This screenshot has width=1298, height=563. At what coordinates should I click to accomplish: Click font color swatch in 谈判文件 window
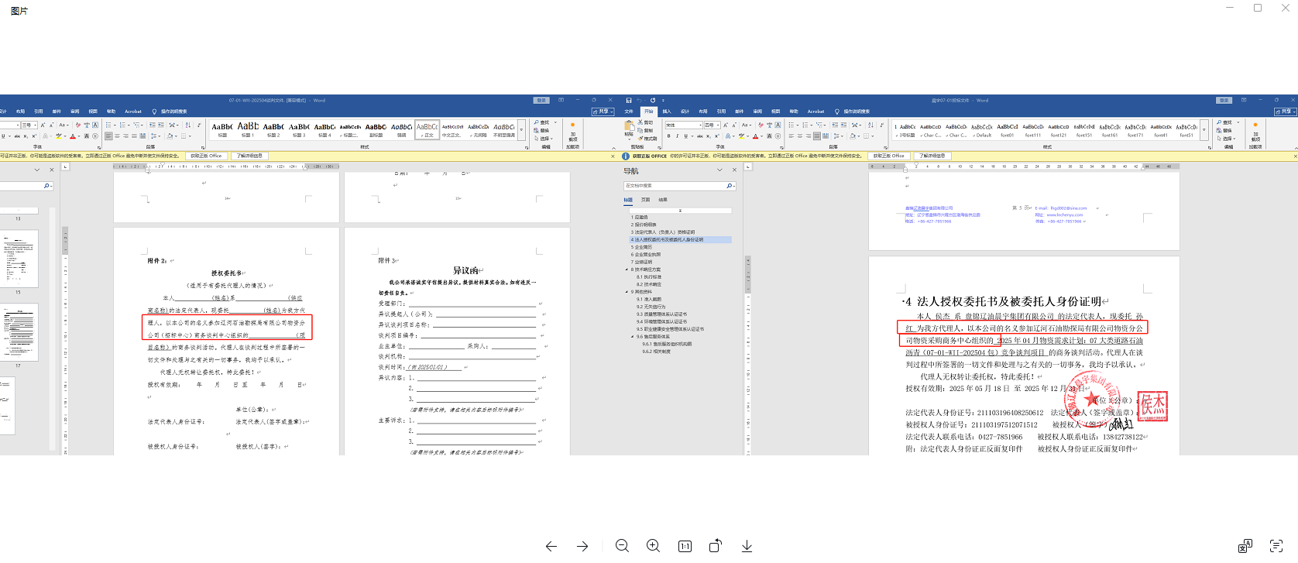tap(73, 136)
